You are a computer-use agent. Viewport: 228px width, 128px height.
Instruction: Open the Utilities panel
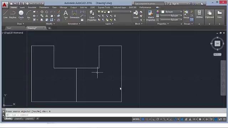(x=199, y=14)
